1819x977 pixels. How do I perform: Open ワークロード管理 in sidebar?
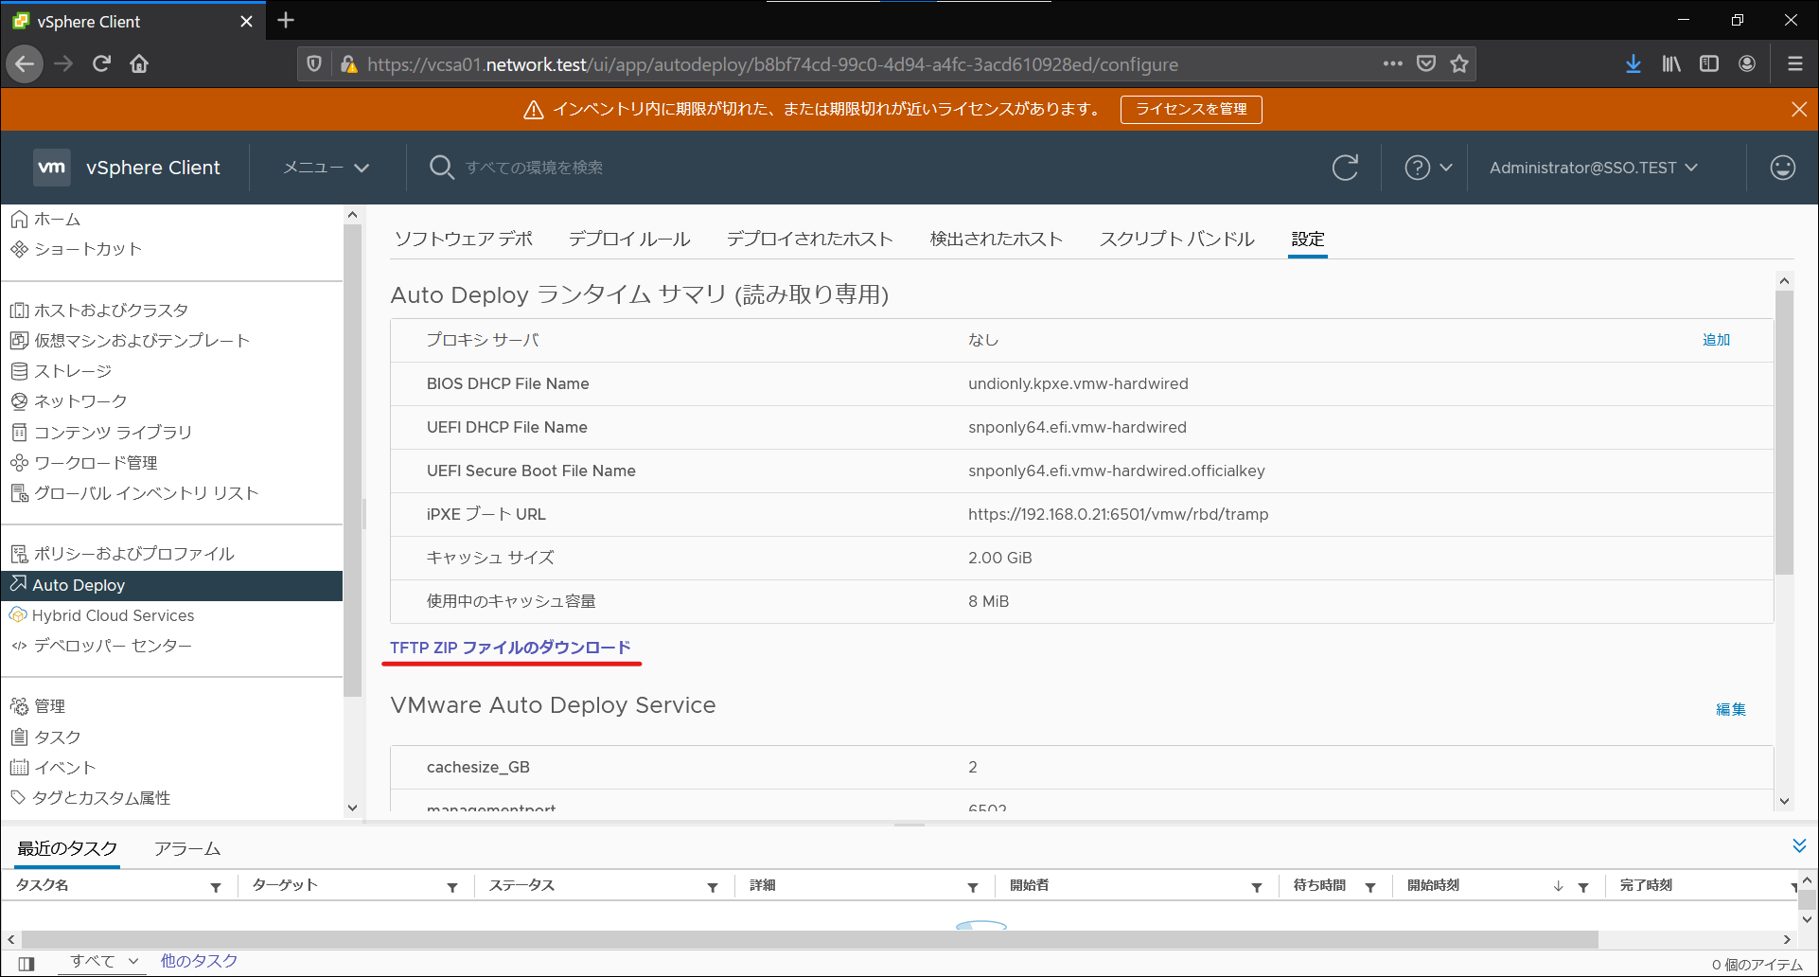click(x=83, y=463)
